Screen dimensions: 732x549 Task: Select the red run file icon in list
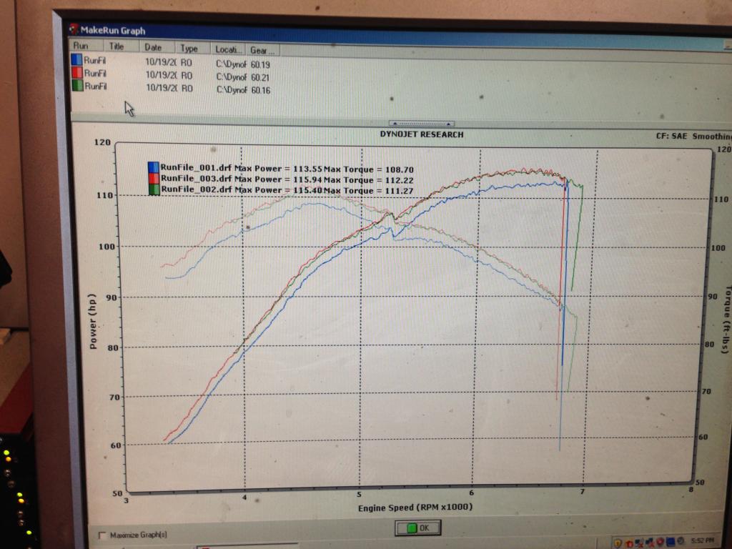tap(77, 74)
